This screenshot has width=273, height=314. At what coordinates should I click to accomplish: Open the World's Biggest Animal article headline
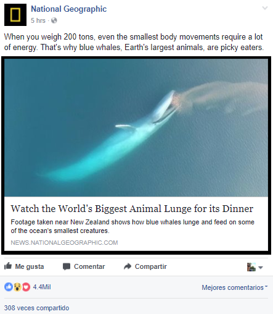[132, 208]
